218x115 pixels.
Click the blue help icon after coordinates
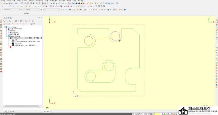point(70,10)
